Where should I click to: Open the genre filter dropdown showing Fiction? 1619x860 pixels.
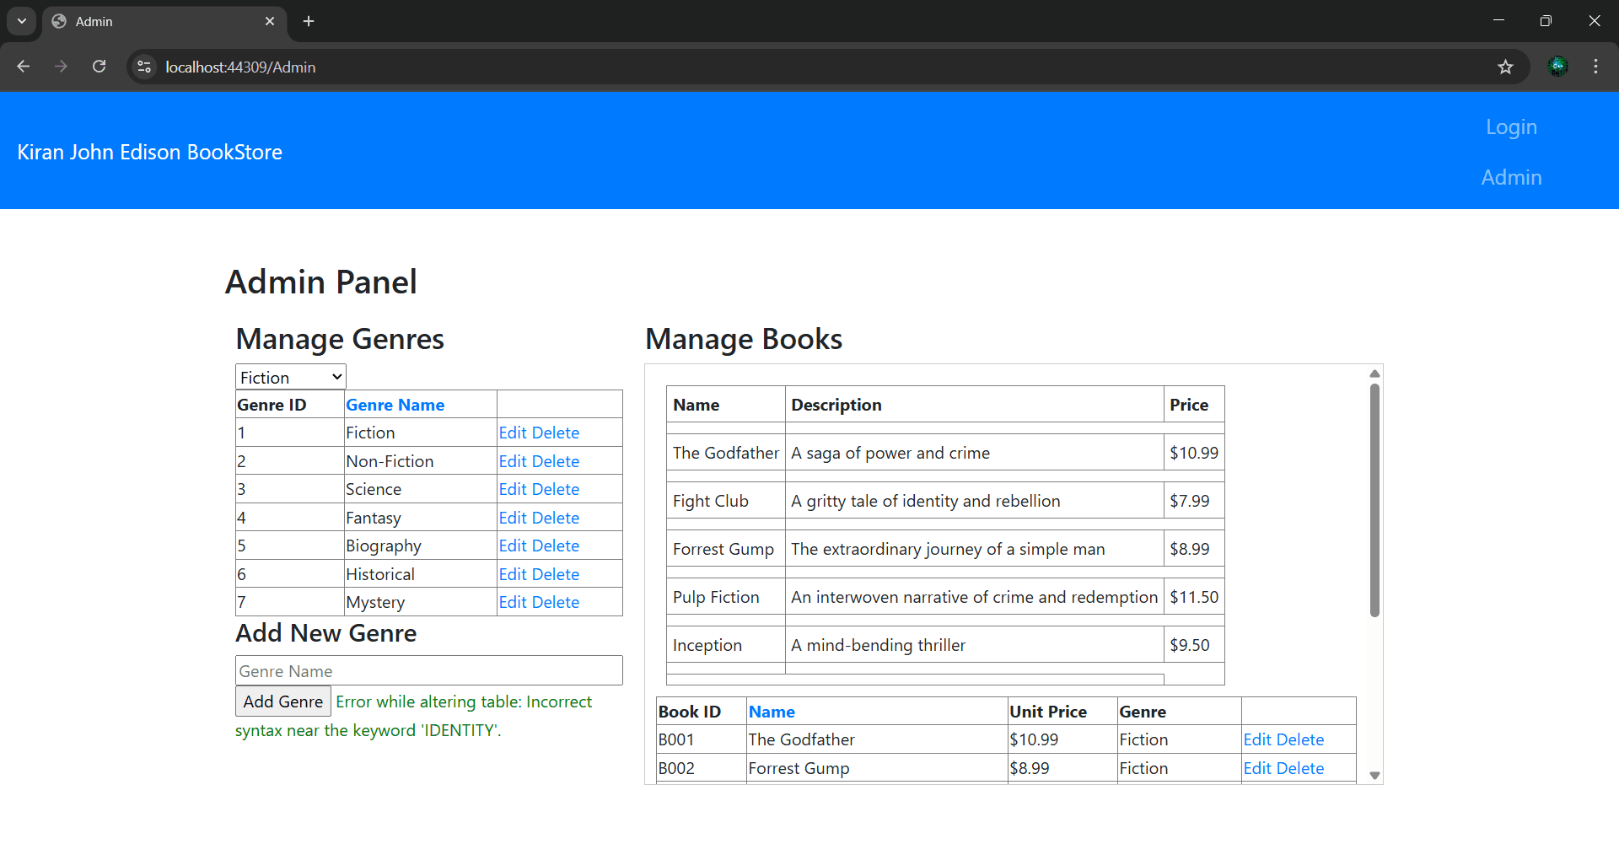[290, 376]
